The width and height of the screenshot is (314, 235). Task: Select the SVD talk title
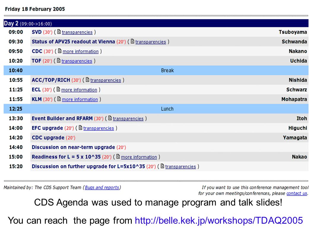(x=37, y=32)
